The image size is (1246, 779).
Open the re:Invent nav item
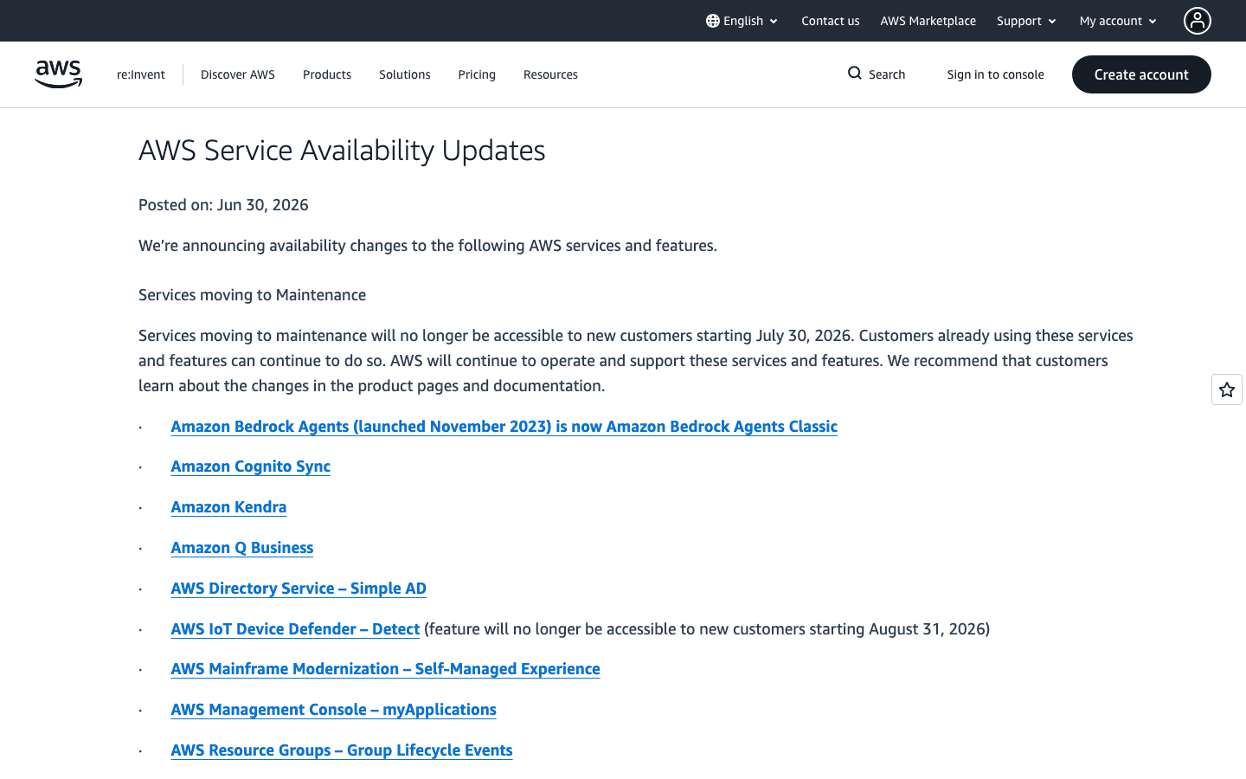click(141, 74)
